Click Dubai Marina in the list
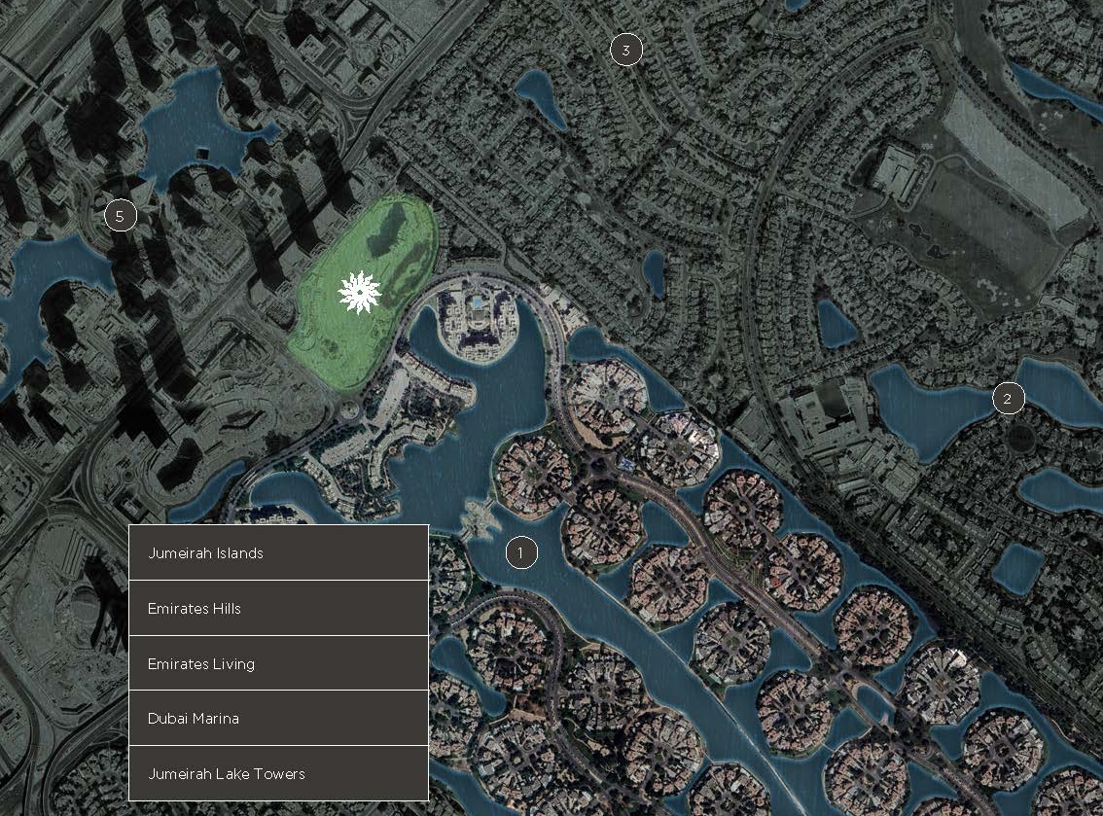Screen dimensions: 1103x816 tap(278, 719)
